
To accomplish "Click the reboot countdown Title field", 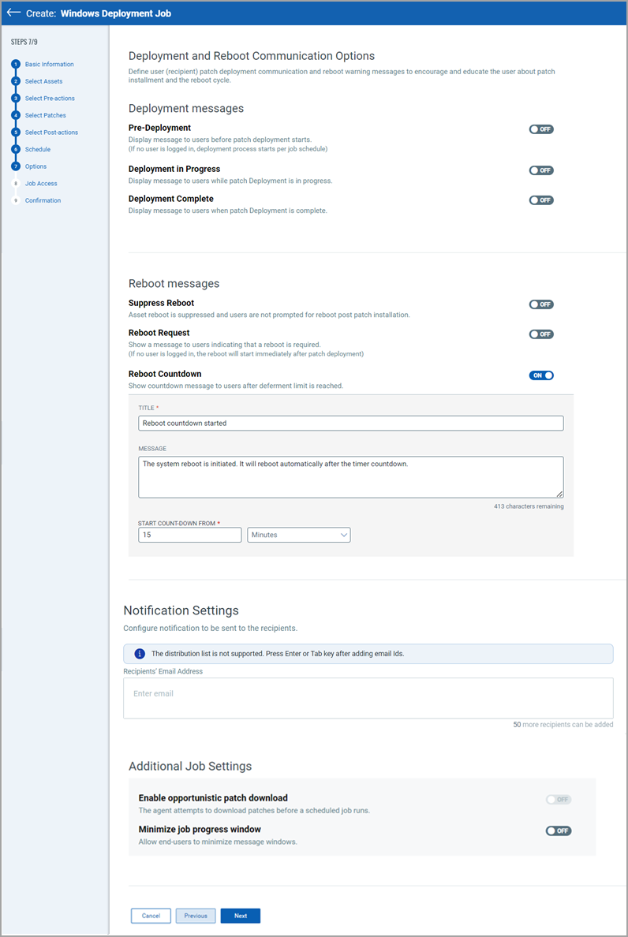I will (x=351, y=423).
